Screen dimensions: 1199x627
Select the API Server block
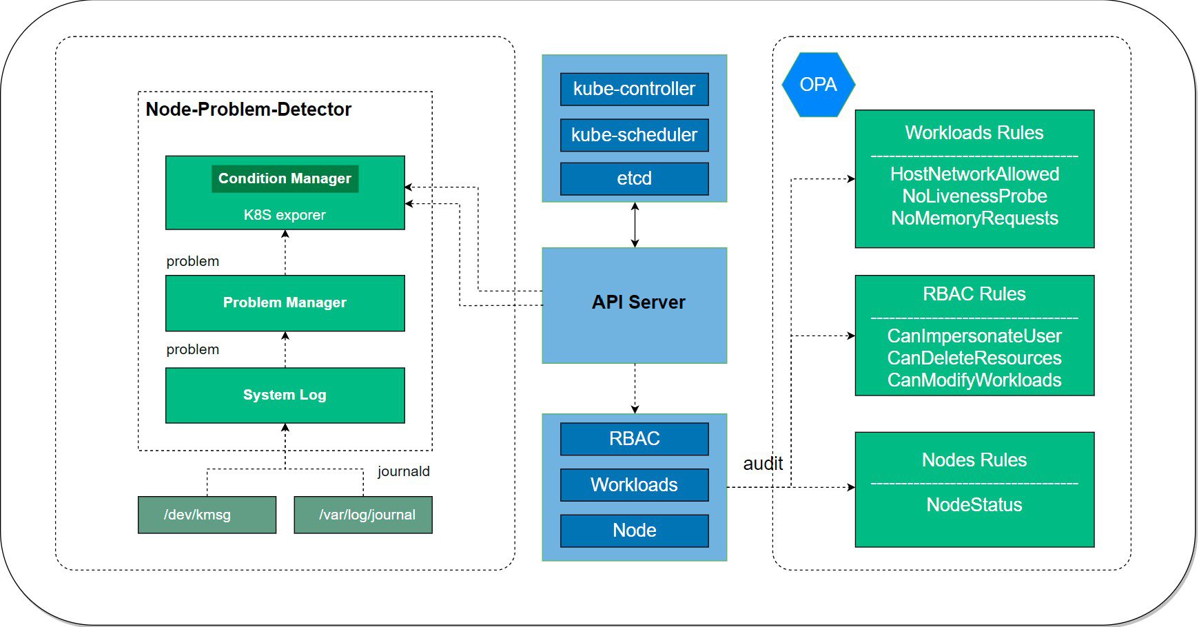click(634, 305)
